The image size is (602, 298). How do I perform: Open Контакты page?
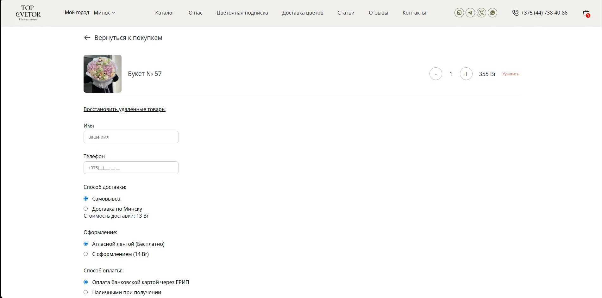(x=414, y=13)
